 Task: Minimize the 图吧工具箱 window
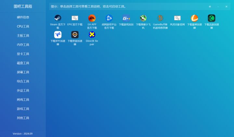pos(218,6)
